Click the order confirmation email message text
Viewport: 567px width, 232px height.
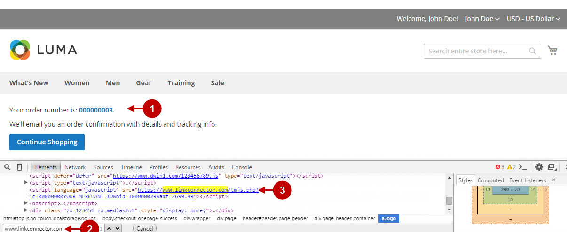coord(113,124)
